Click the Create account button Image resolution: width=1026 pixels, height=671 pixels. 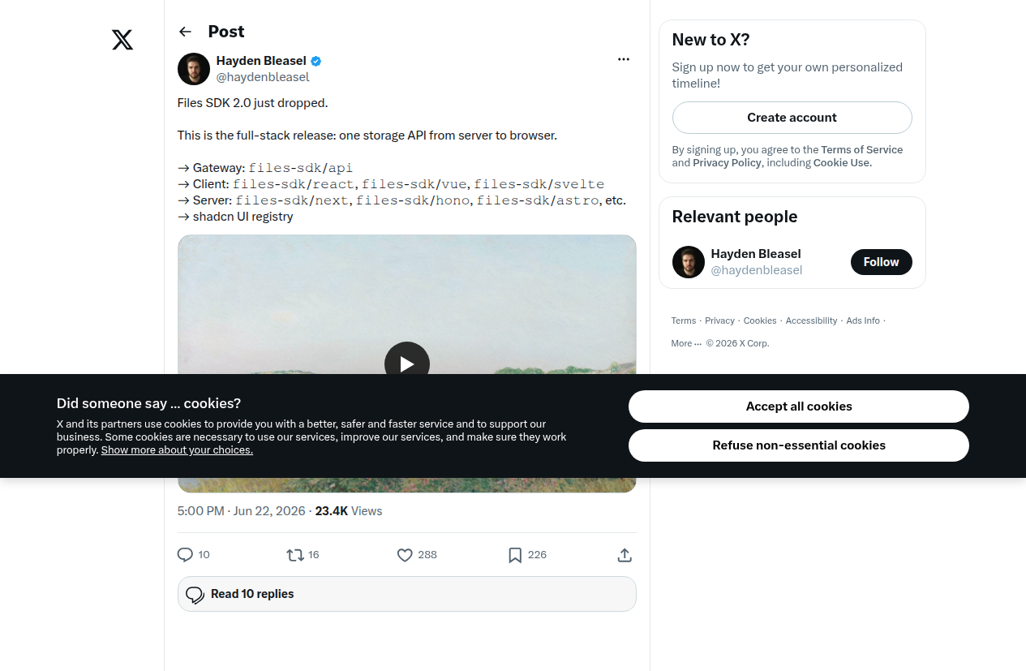point(792,118)
